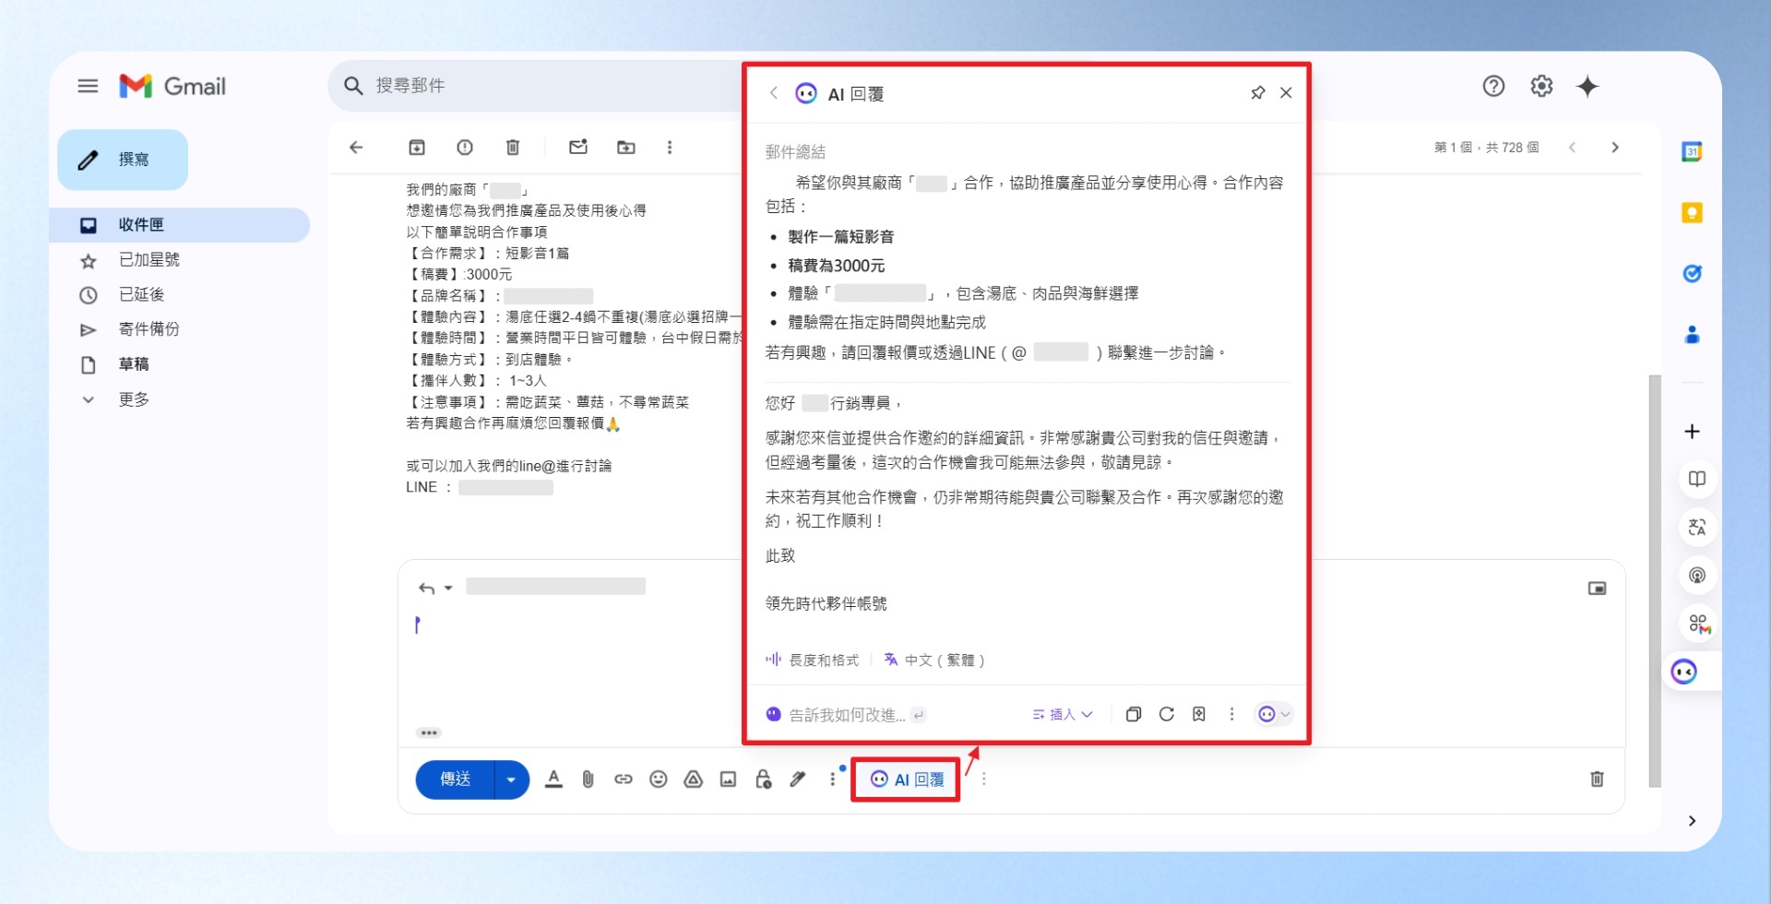Click the vertical scrollbar of the email
Image resolution: width=1771 pixels, height=904 pixels.
[x=1655, y=581]
